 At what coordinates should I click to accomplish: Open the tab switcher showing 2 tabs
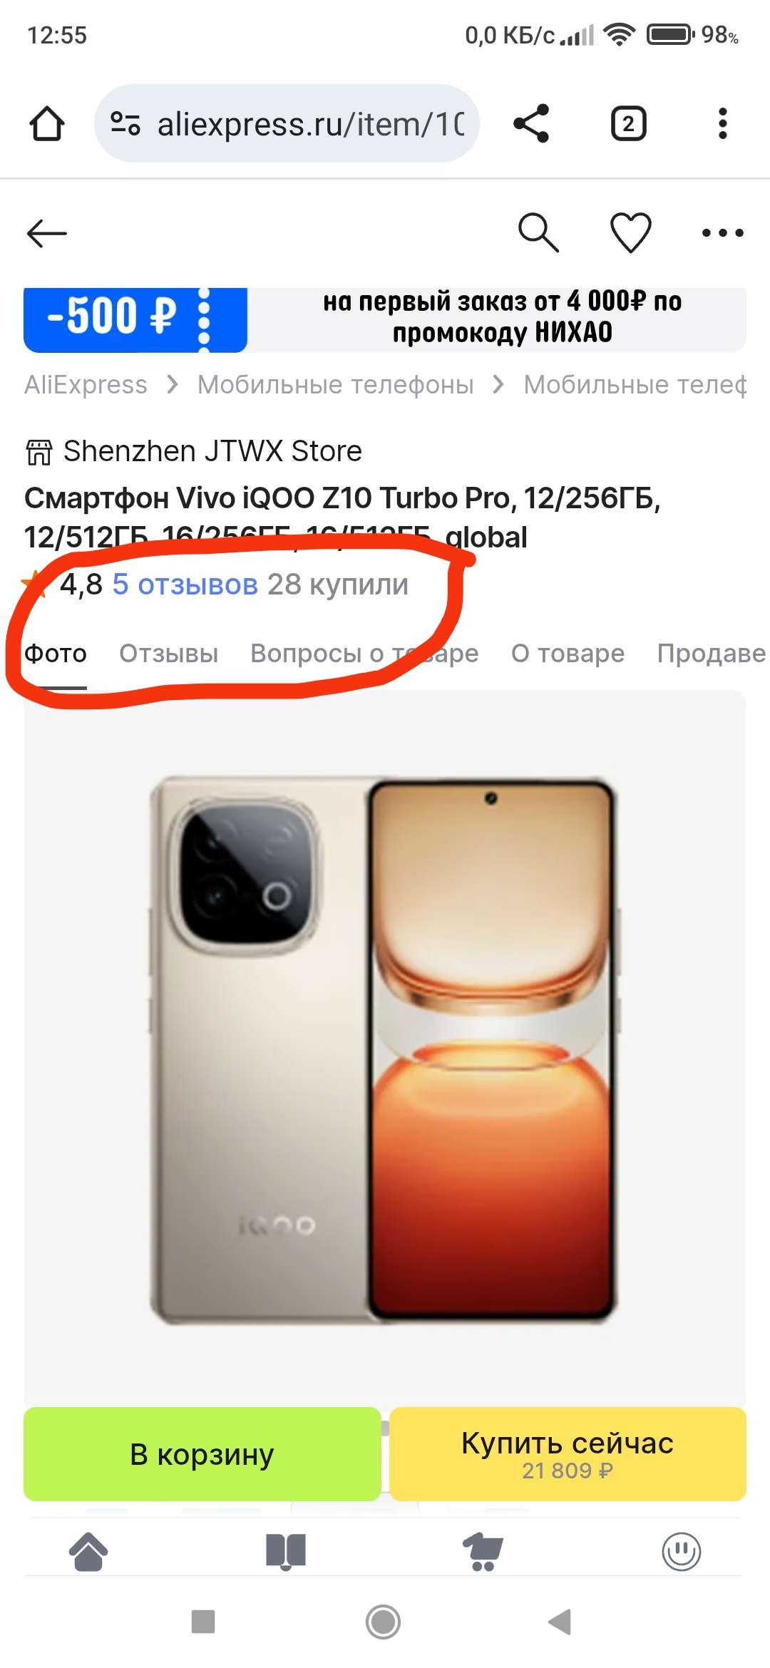[x=628, y=123]
